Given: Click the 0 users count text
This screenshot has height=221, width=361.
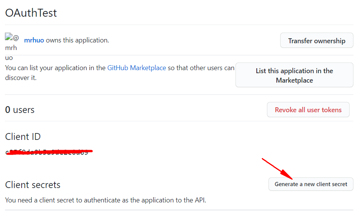Looking at the screenshot, I should (x=20, y=110).
